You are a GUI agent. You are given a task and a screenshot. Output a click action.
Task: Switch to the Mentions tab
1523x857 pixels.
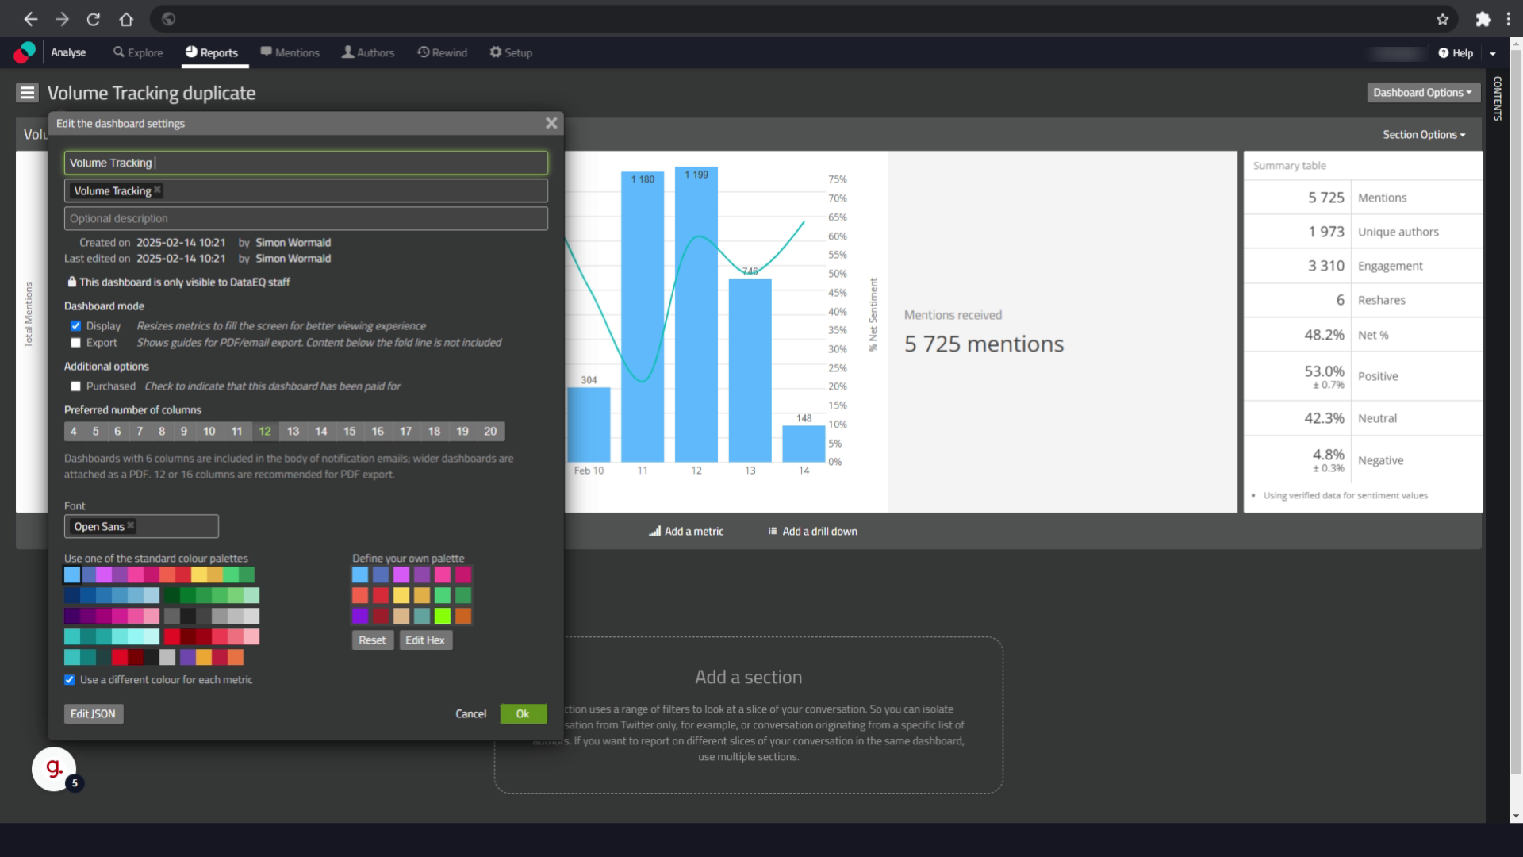tap(290, 52)
